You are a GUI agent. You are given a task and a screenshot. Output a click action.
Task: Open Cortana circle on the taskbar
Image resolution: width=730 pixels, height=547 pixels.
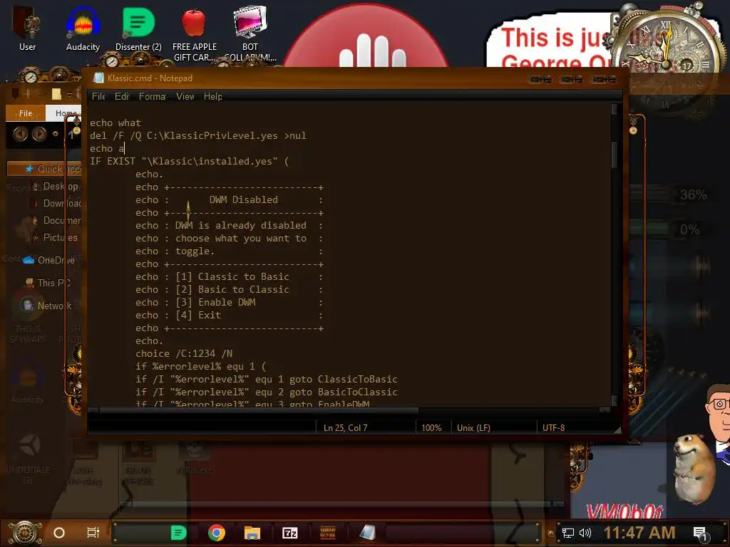pos(59,533)
